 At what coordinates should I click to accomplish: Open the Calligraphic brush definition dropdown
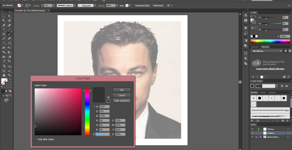[95, 6]
